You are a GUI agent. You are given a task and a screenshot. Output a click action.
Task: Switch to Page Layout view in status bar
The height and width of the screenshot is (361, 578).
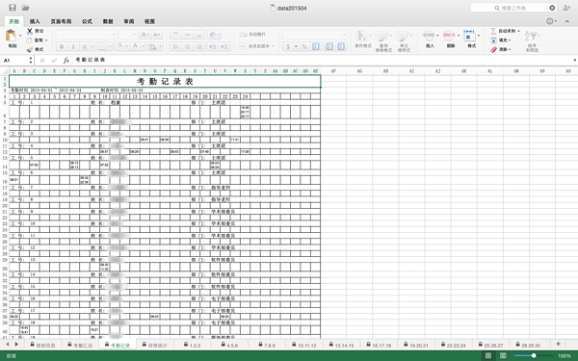click(503, 355)
